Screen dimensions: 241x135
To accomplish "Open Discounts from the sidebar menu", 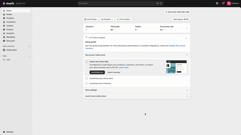I will [11, 41].
